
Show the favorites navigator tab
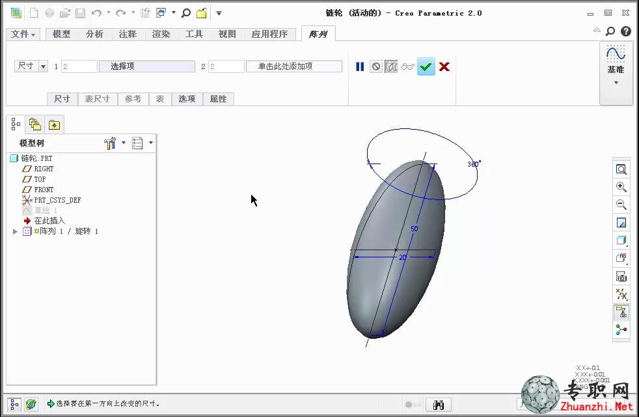point(54,125)
